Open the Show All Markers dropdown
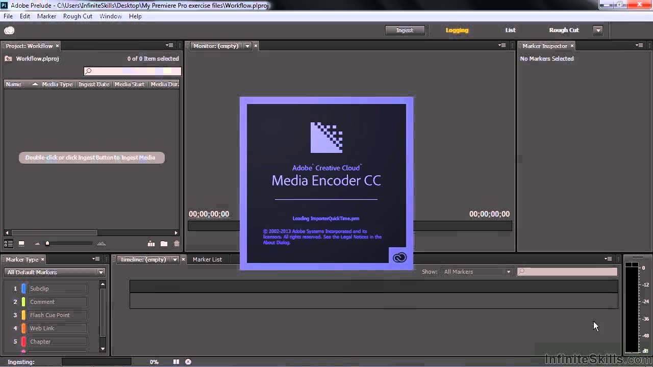Viewport: 653px width, 367px height. [476, 272]
